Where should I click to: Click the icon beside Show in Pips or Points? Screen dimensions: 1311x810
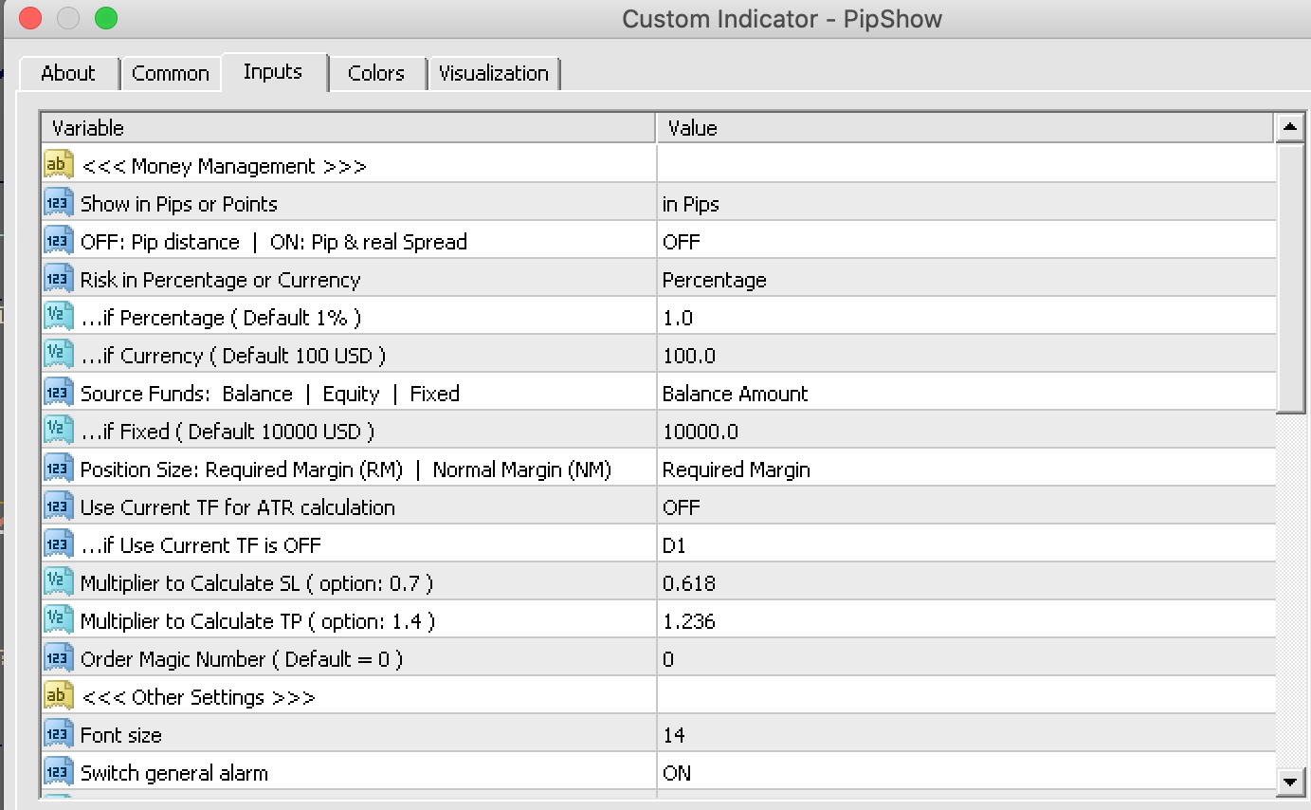pyautogui.click(x=58, y=204)
